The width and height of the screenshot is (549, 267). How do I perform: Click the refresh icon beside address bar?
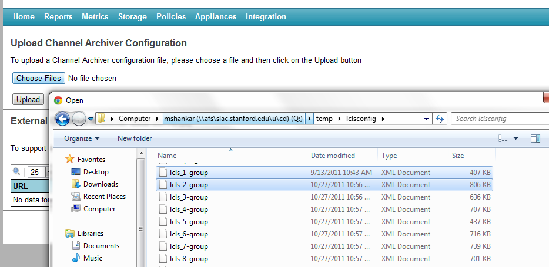(x=439, y=119)
